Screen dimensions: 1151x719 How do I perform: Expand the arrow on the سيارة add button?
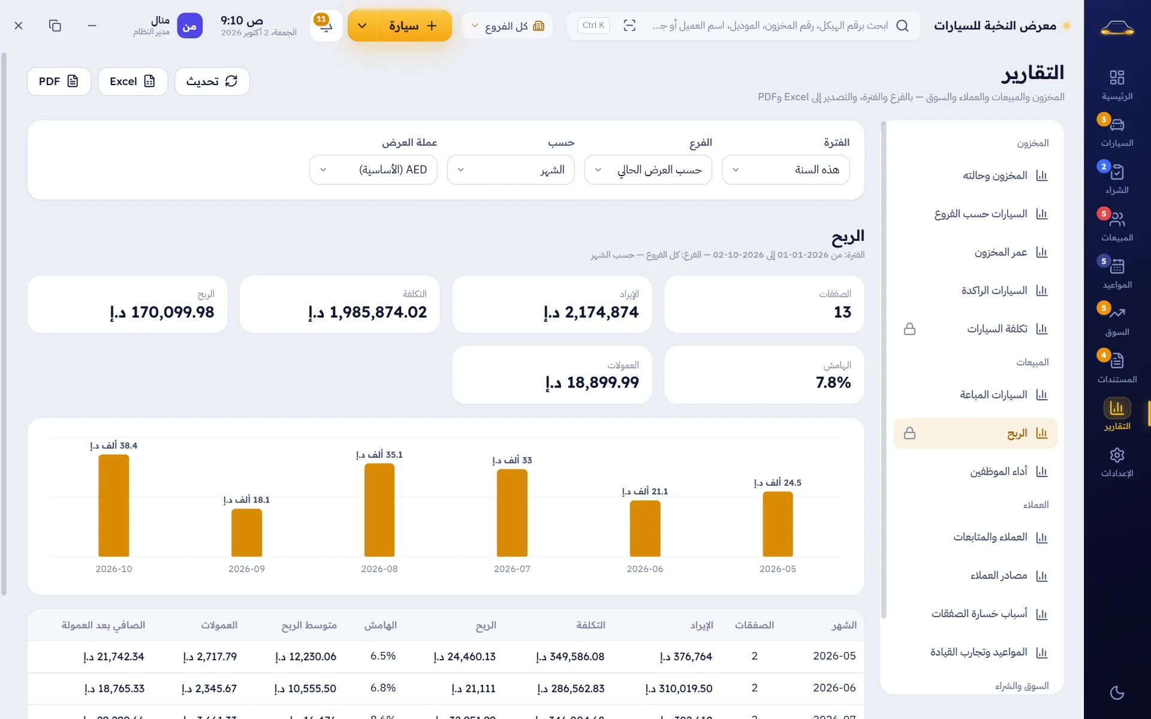coord(362,26)
